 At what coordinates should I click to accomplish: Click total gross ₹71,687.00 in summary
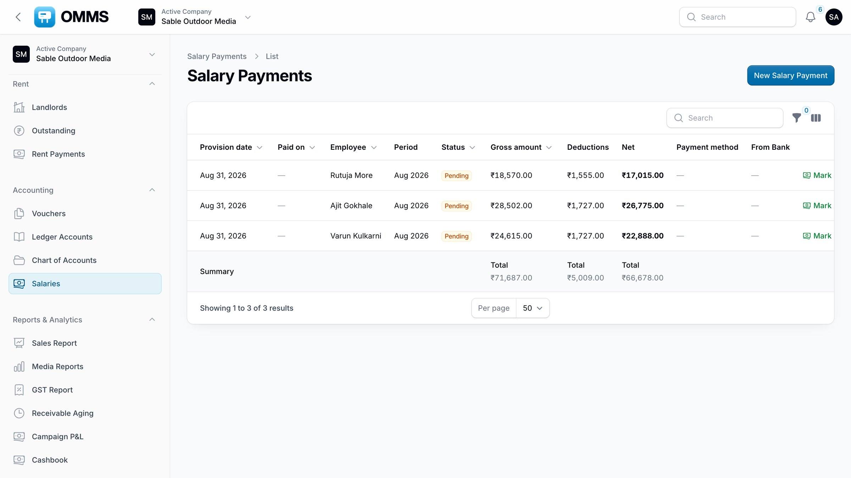click(x=511, y=278)
